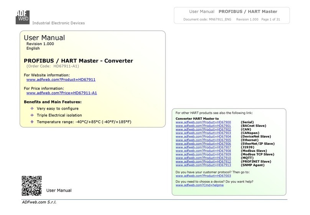Click the PROFIBUS / HART Master header title
Screen dimensions: 310x215
tap(248, 11)
